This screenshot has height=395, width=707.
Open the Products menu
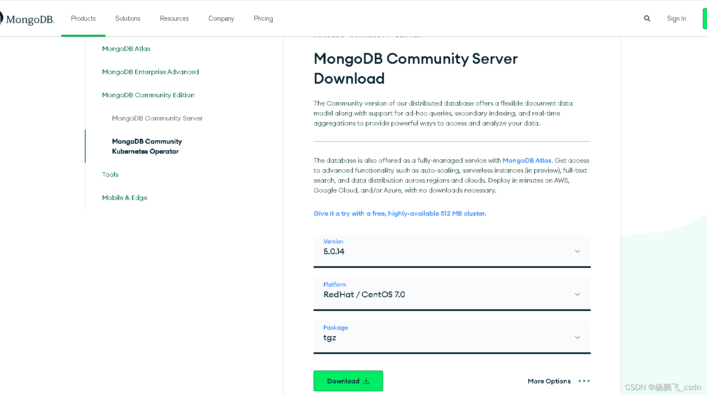pos(83,18)
